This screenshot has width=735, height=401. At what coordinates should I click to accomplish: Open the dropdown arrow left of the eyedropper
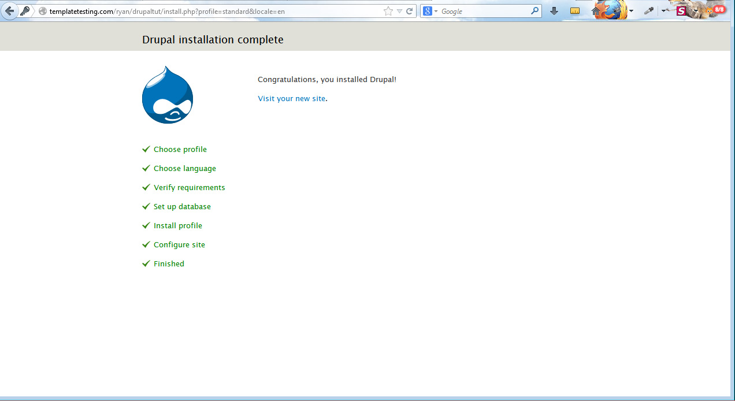pos(632,11)
